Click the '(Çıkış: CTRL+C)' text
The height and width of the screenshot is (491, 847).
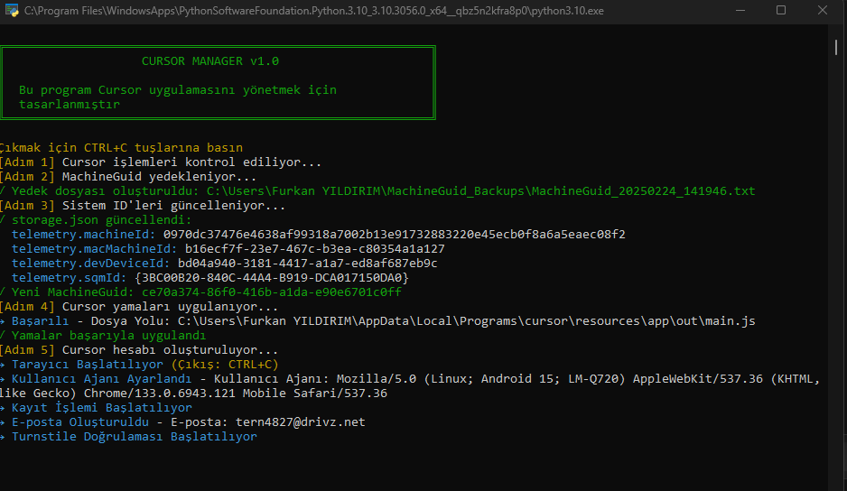tap(225, 365)
